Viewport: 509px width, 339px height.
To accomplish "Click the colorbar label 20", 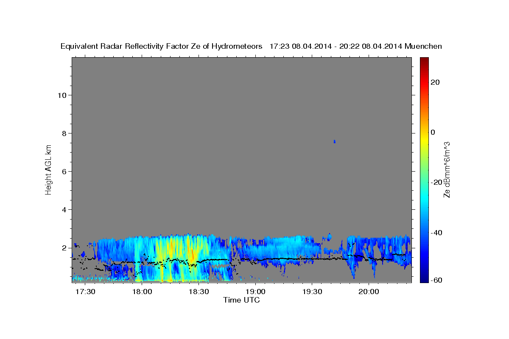I will click(435, 82).
